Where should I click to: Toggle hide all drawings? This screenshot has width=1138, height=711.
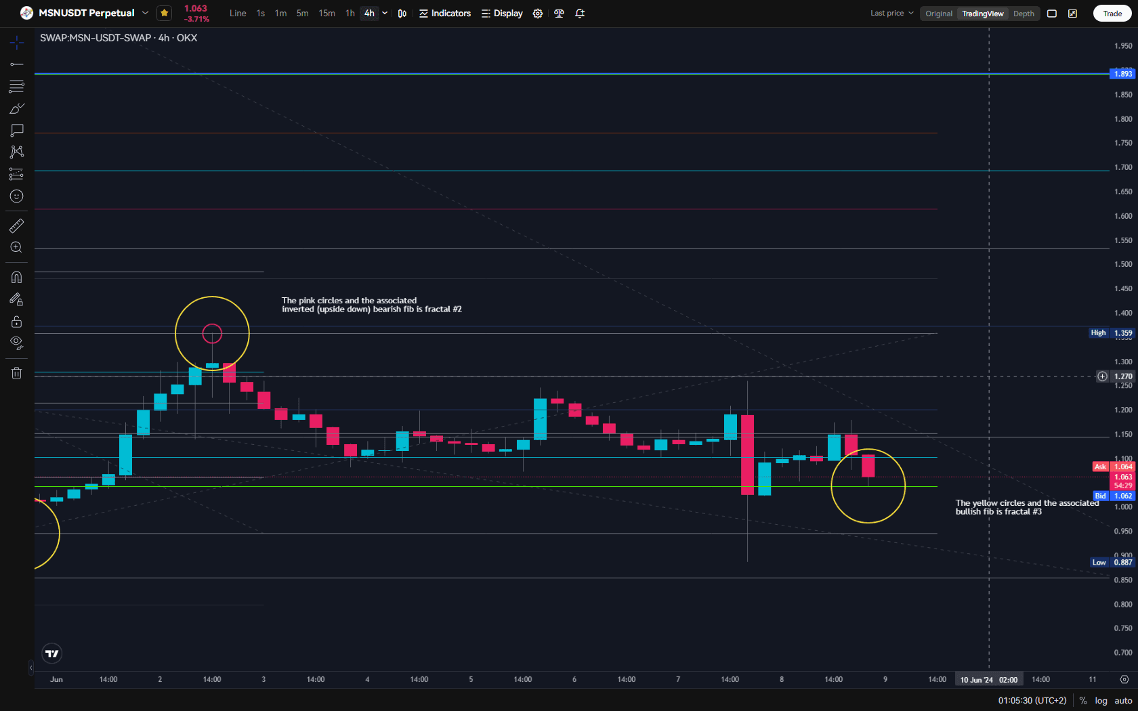17,343
